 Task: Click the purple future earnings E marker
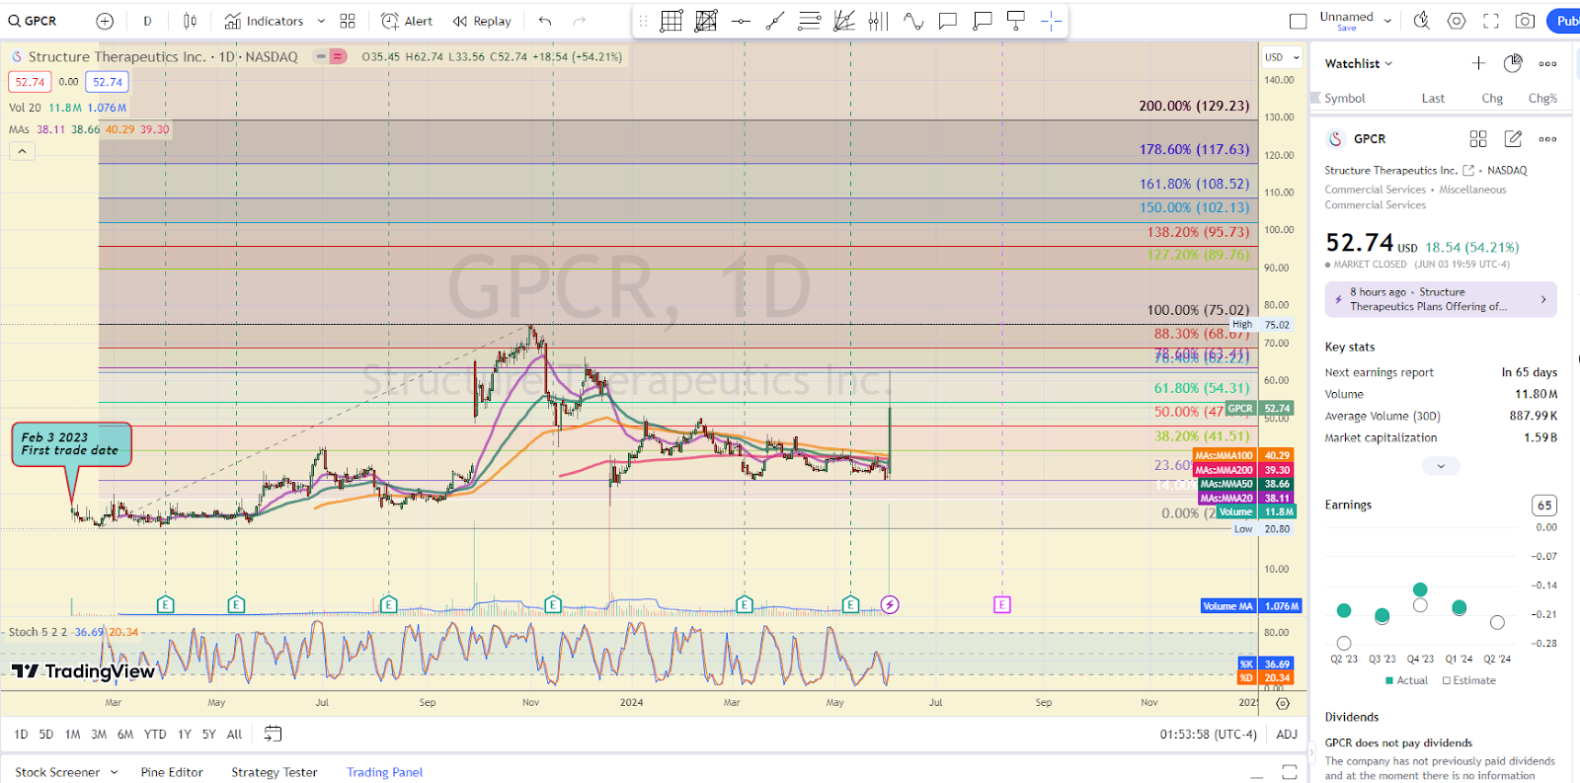point(1002,604)
